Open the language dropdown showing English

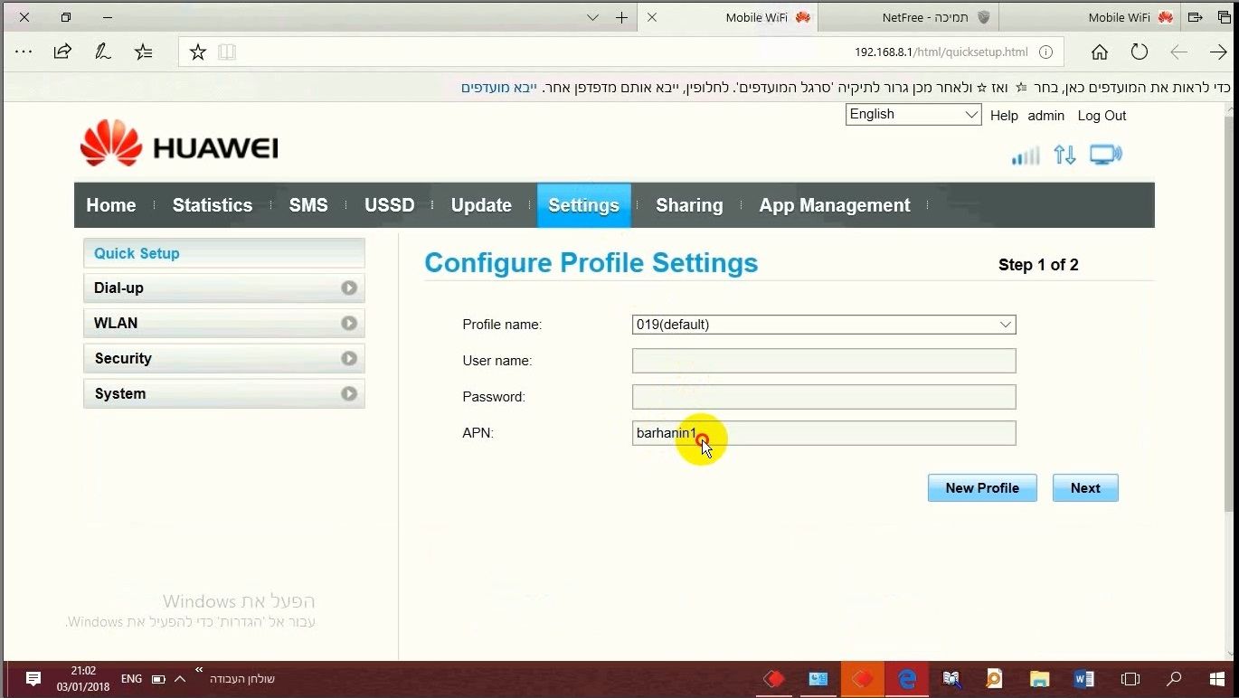[913, 114]
